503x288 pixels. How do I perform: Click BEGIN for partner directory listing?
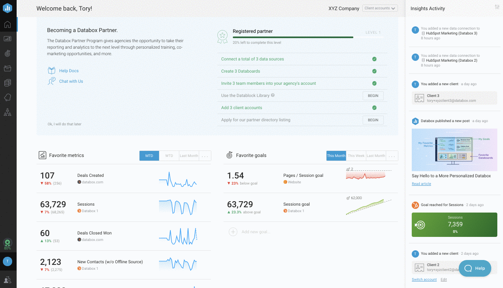(x=373, y=120)
